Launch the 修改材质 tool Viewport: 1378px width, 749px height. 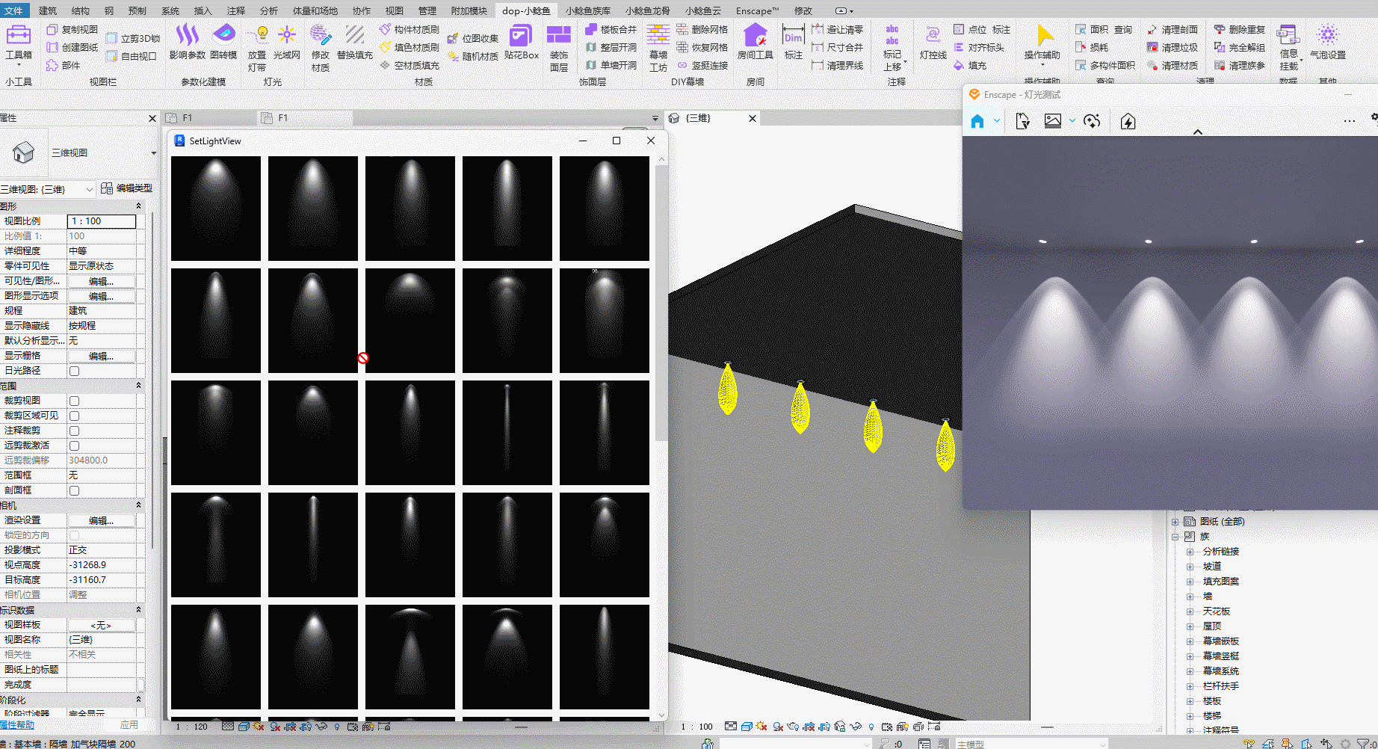(321, 48)
